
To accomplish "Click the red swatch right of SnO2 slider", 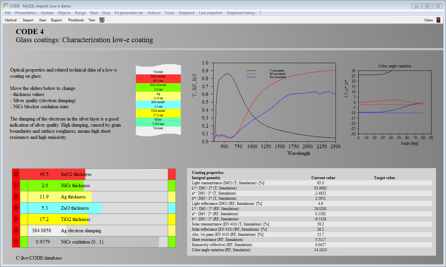I will pos(172,174).
